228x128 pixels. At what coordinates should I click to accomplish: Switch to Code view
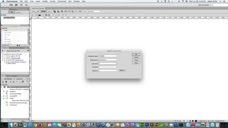33,11
